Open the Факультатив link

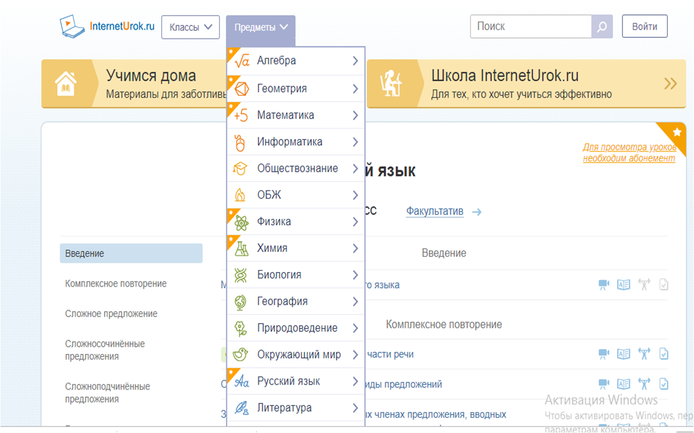pos(434,211)
